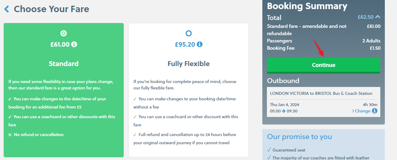Go back using the left chevron arrow
Viewport: 397px width, 160px height.
7,9
